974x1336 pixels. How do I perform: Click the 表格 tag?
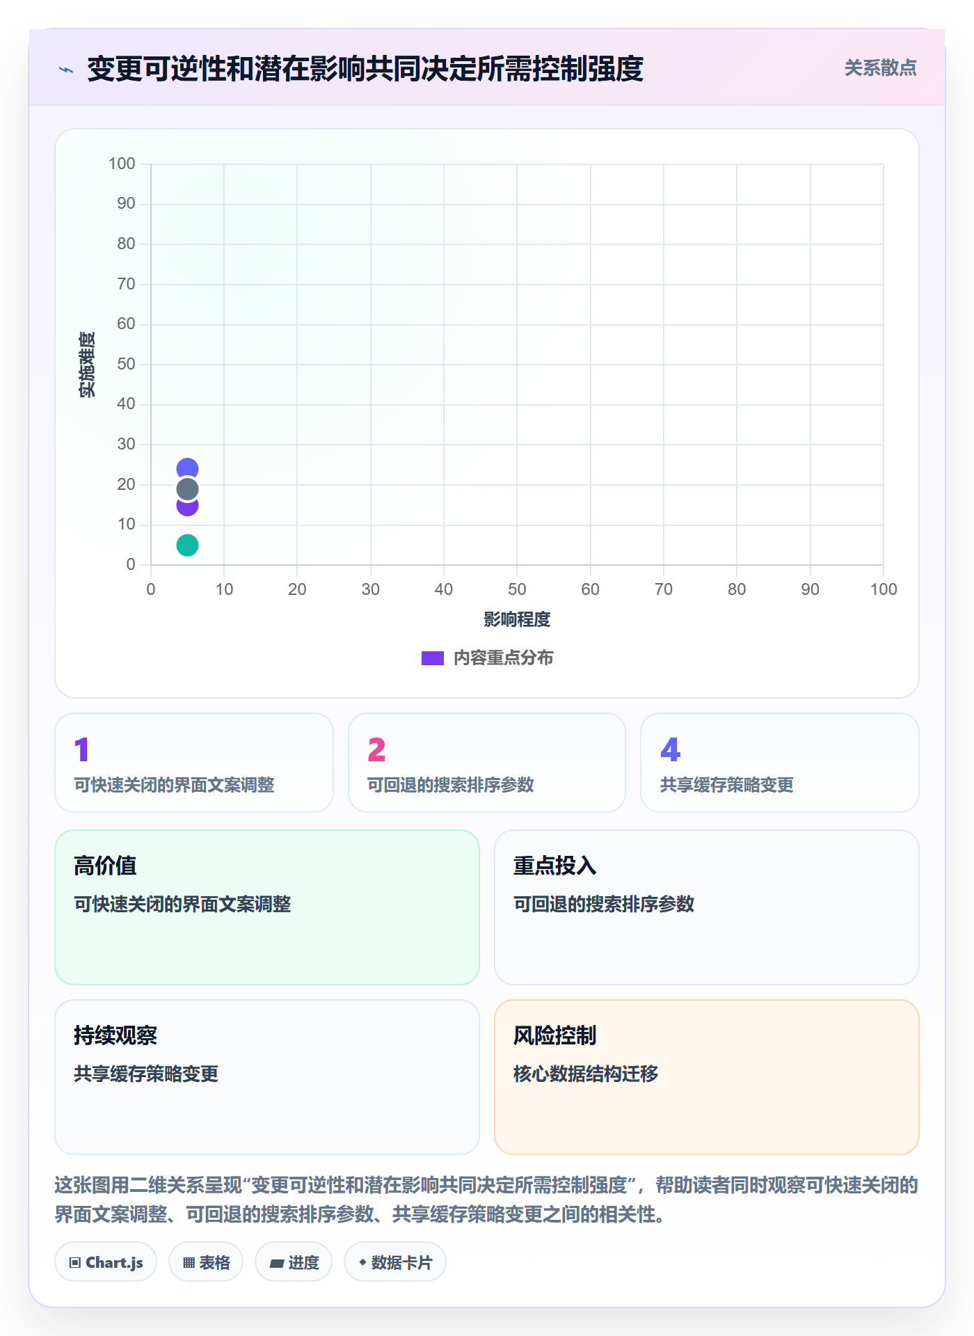[206, 1262]
